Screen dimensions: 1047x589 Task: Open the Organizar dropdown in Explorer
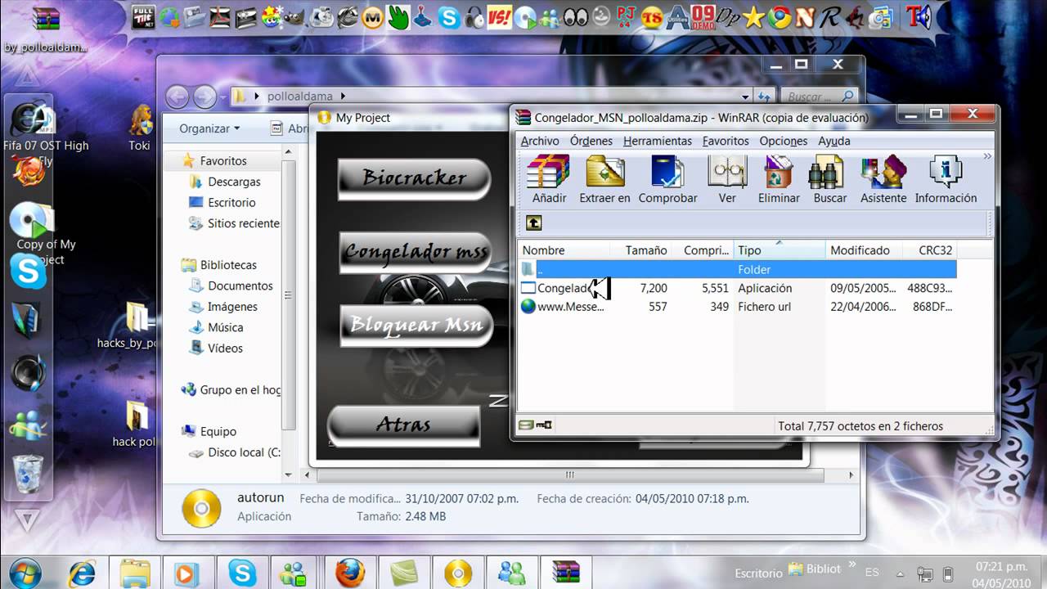pyautogui.click(x=209, y=128)
